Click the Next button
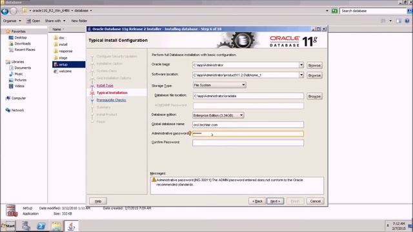This screenshot has height=232, width=413. pyautogui.click(x=276, y=201)
